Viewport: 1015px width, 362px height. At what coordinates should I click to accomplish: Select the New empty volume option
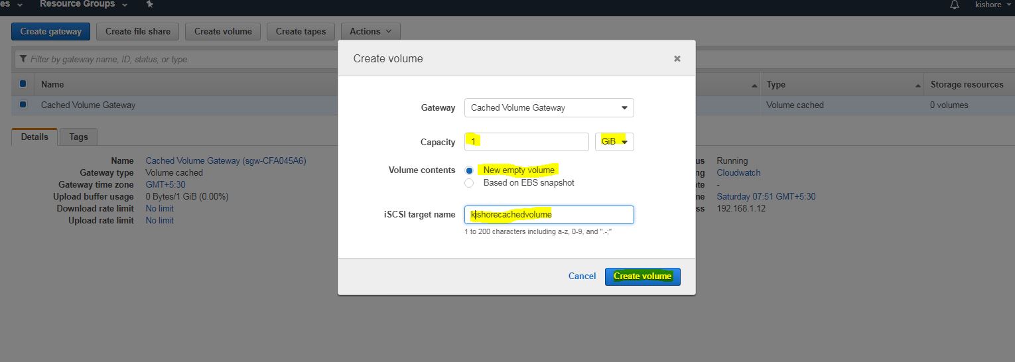tap(469, 170)
